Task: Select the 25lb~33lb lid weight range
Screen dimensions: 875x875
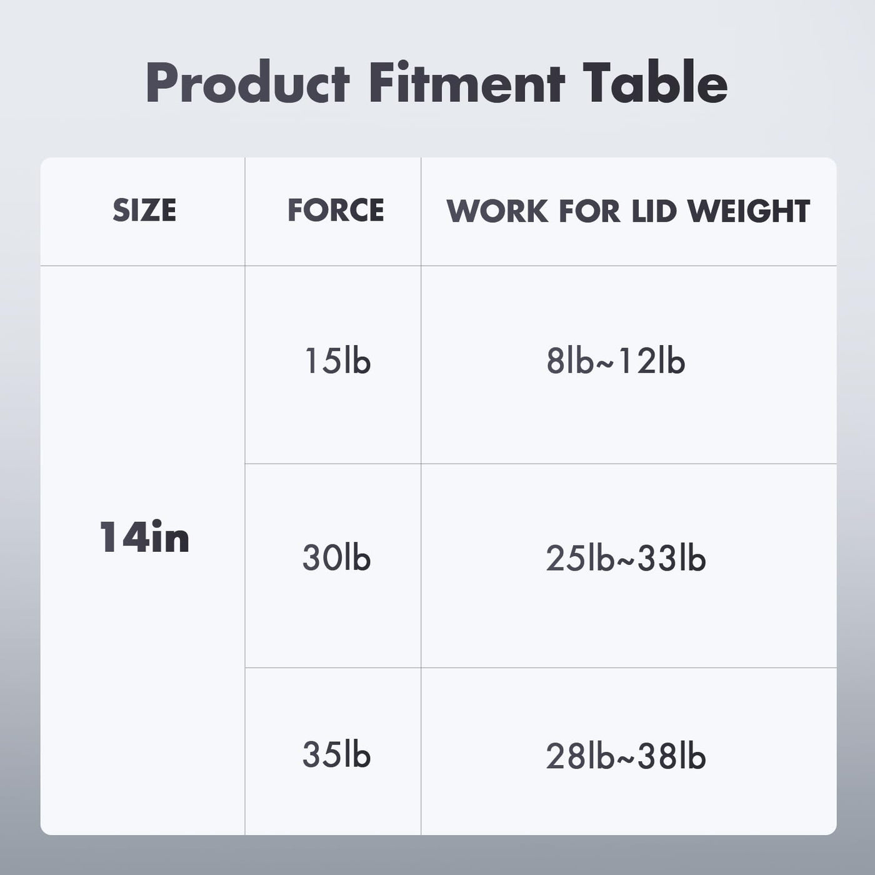Action: (x=626, y=558)
